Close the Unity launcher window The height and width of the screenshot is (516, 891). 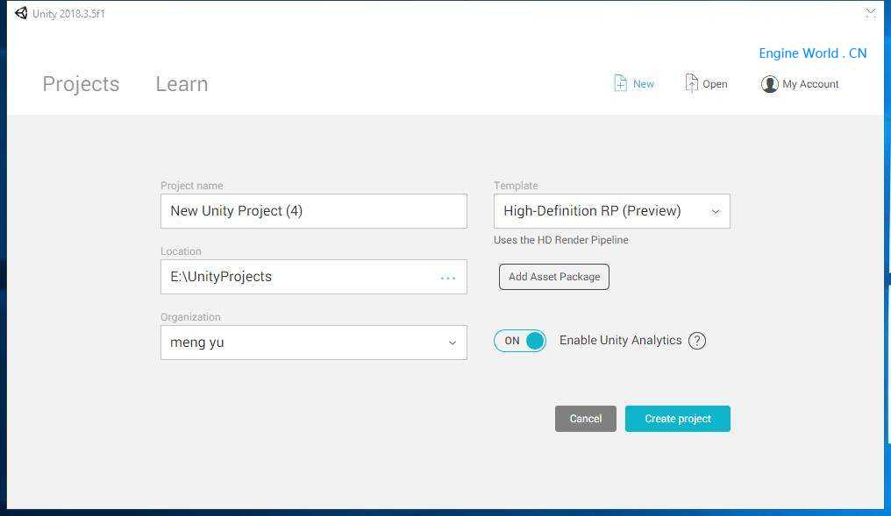[x=870, y=12]
